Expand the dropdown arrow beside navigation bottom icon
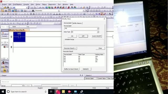Screen dimensions: 168x94 (7, 70)
